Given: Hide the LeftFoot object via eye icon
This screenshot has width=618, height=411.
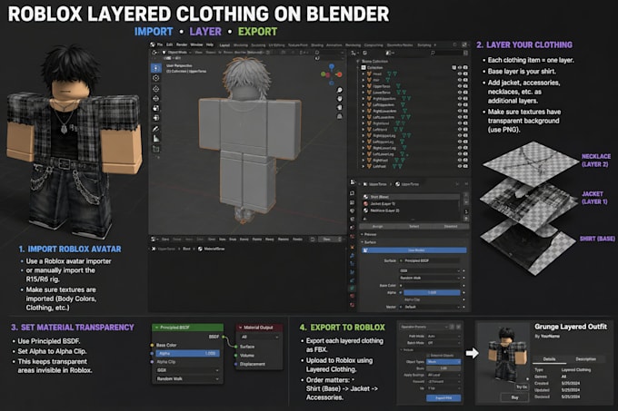Looking at the screenshot, I should (460, 166).
